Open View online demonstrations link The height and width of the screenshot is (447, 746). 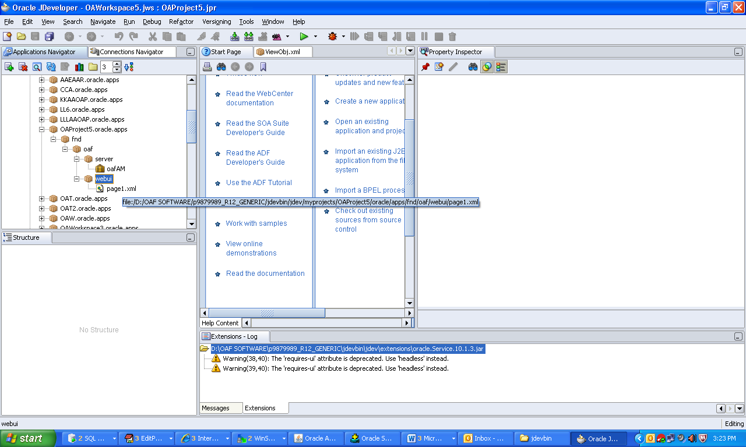251,248
